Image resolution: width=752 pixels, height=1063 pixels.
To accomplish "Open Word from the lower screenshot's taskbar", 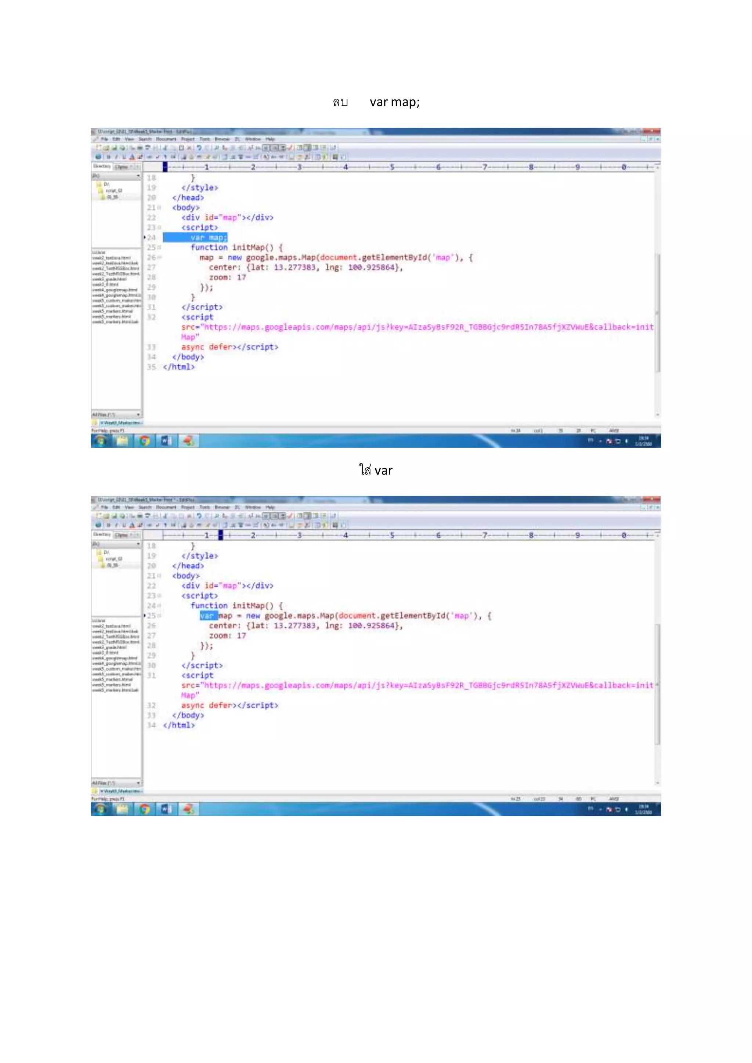I will click(x=166, y=809).
